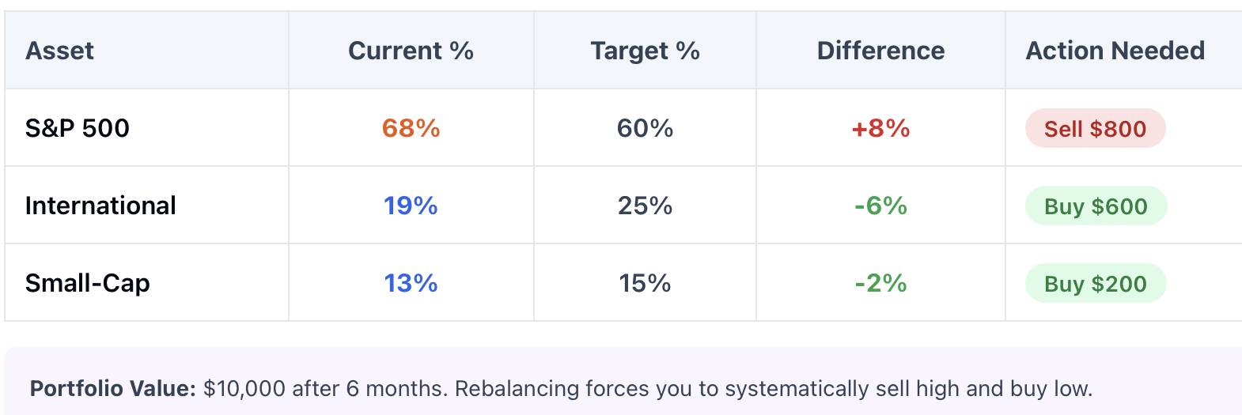Click the Difference column header
This screenshot has width=1242, height=415.
pos(880,51)
